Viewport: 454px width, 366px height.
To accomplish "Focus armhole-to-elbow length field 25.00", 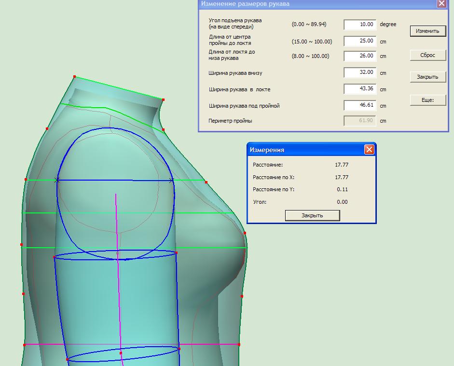I will 360,41.
